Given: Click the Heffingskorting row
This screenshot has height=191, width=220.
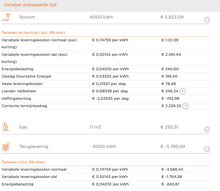Looking at the screenshot, I should (x=16, y=99).
